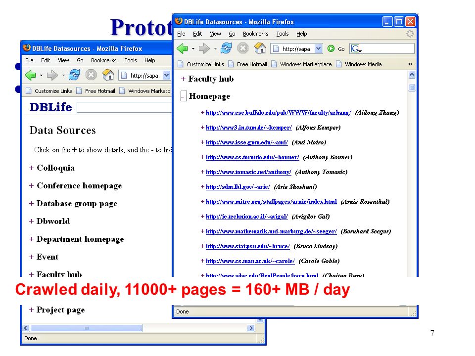Expand the Conference homepage section
Image resolution: width=475 pixels, height=356 pixels.
(x=31, y=186)
